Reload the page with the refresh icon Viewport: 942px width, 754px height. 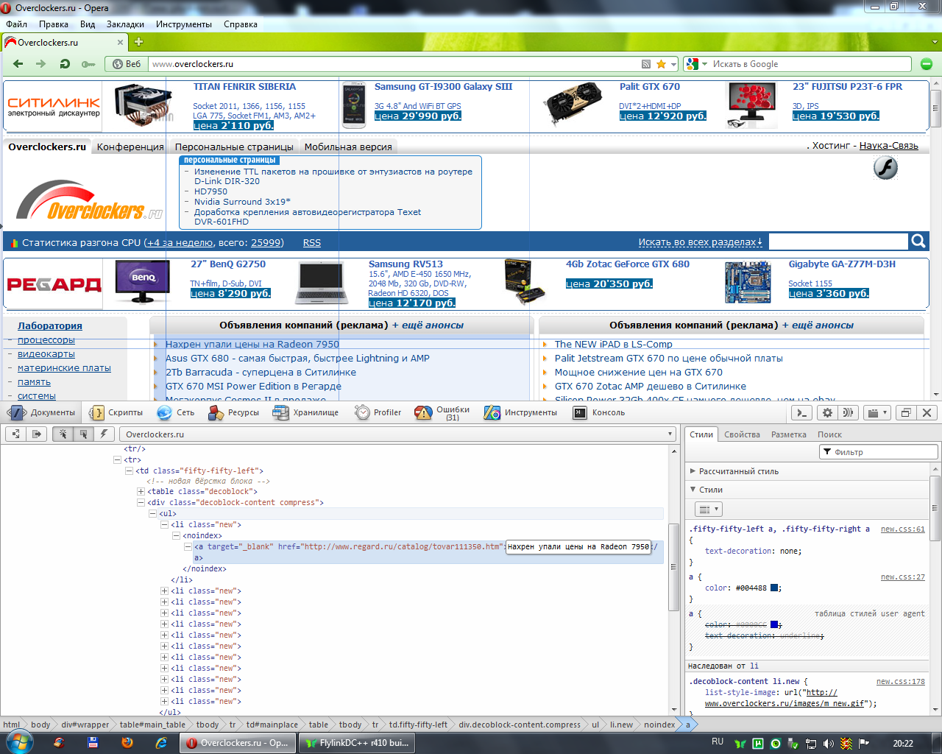65,64
